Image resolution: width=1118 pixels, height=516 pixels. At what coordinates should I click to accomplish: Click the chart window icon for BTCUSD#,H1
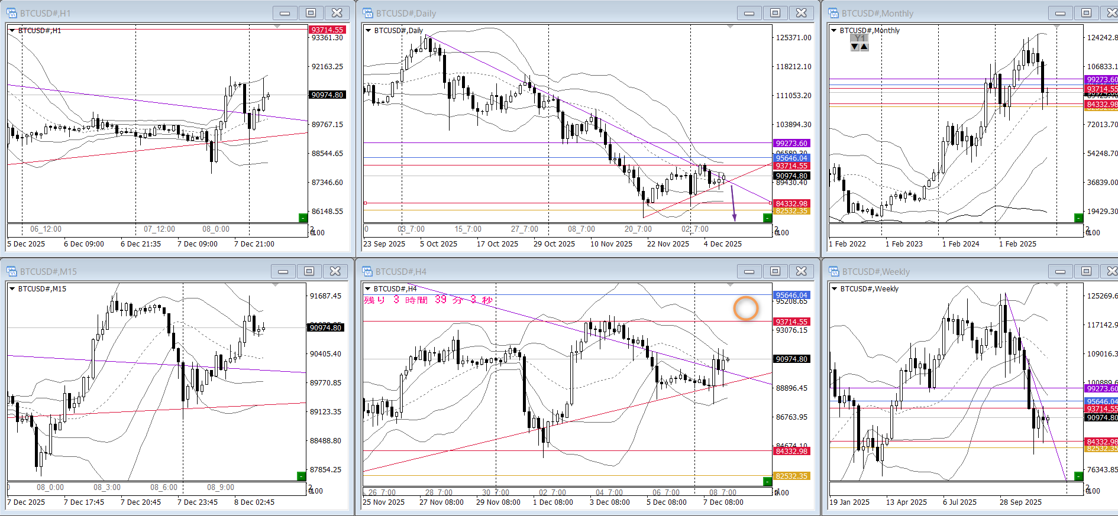pyautogui.click(x=12, y=13)
